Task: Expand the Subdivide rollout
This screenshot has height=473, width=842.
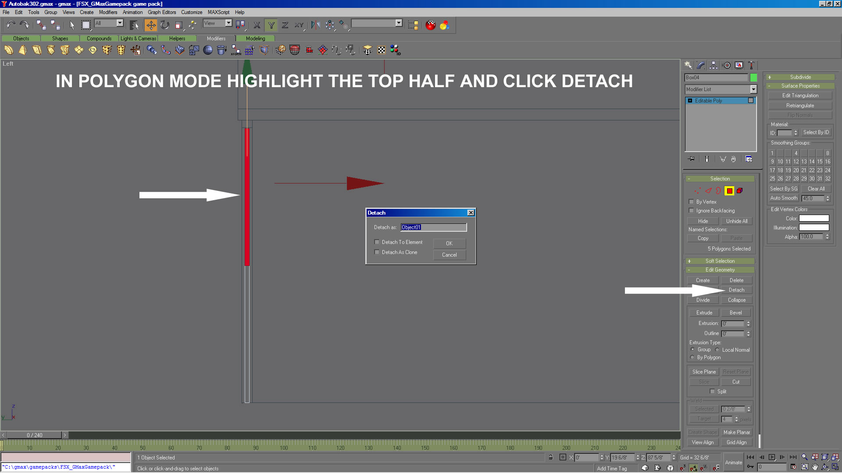Action: tap(800, 77)
